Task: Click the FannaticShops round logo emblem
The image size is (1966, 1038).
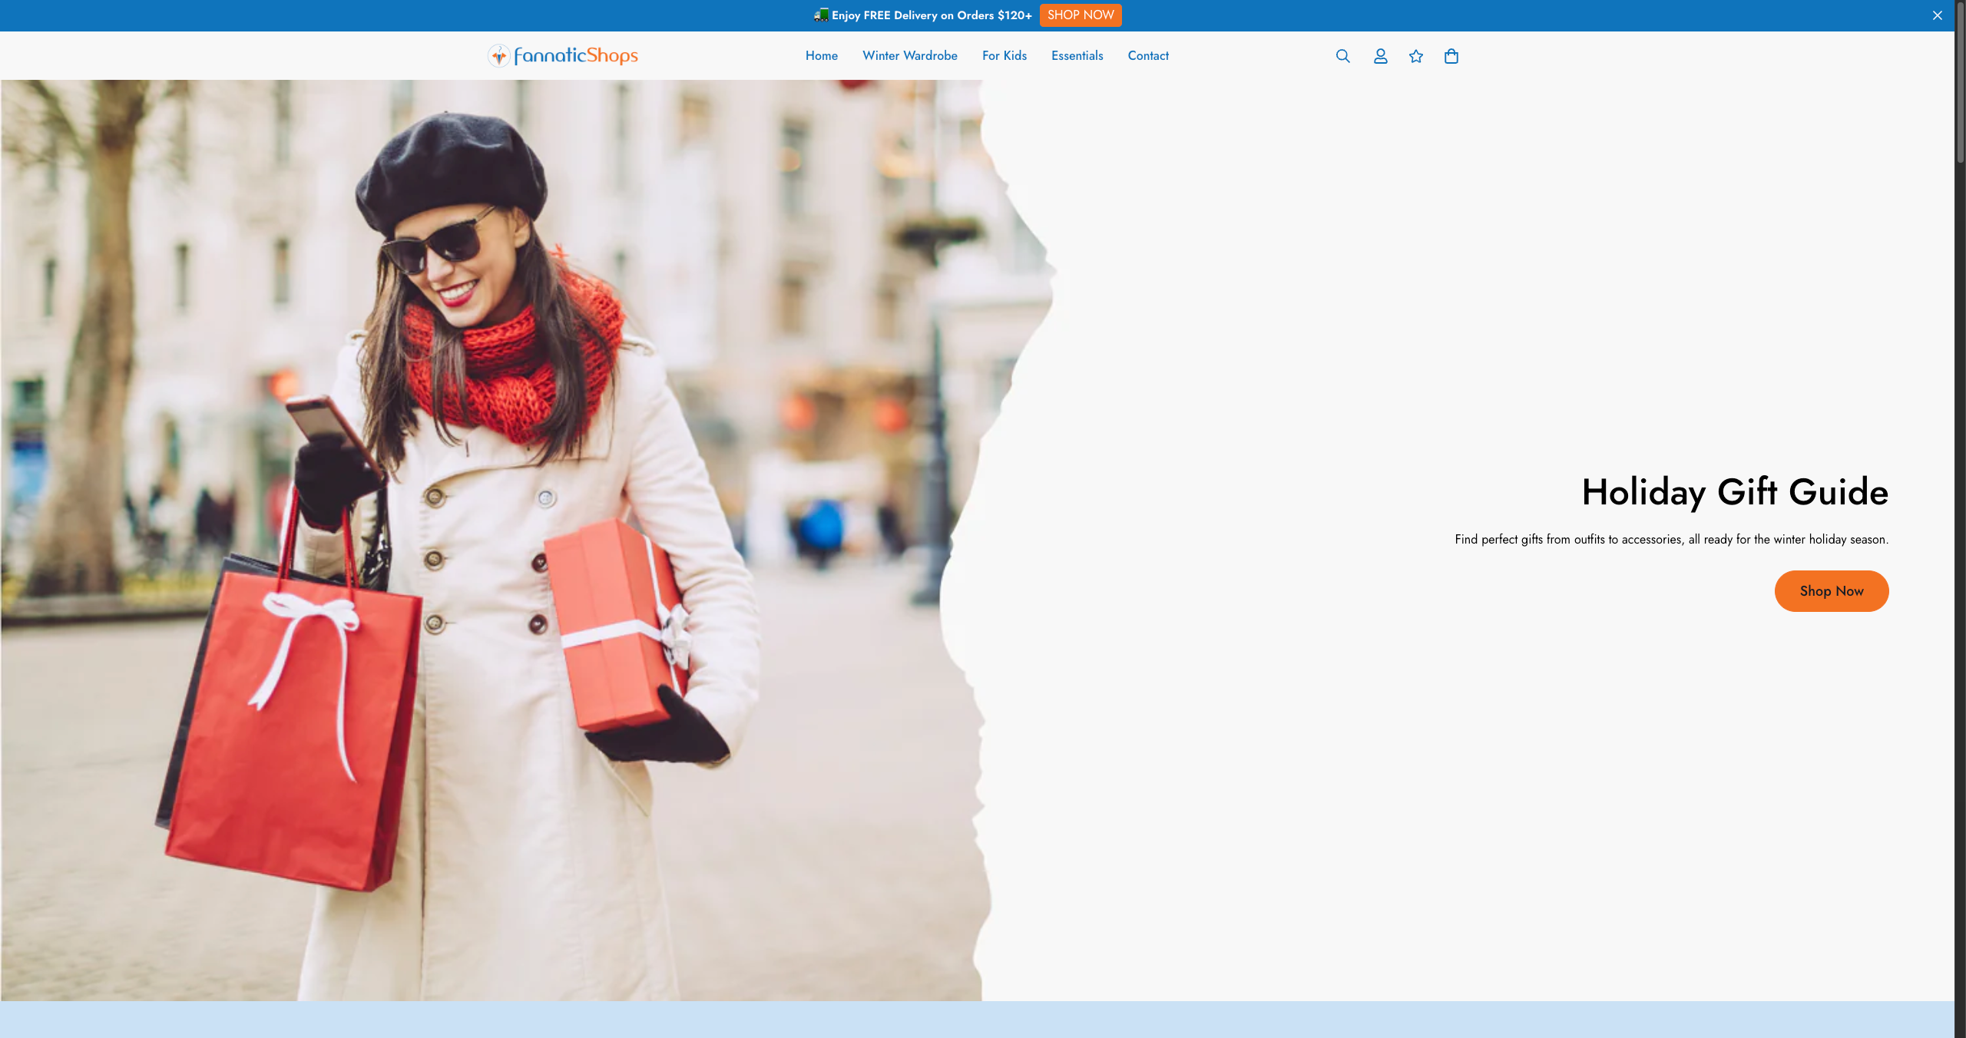Action: [499, 55]
